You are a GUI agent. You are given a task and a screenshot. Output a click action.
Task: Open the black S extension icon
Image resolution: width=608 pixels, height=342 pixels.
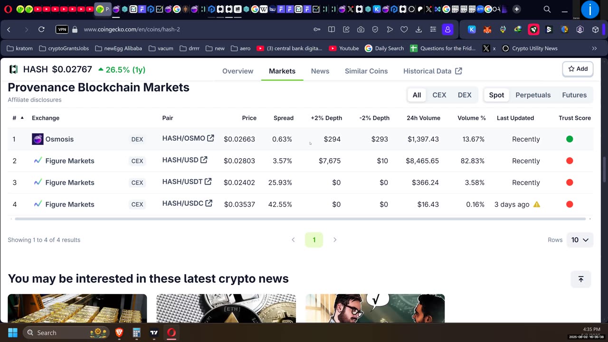(549, 29)
